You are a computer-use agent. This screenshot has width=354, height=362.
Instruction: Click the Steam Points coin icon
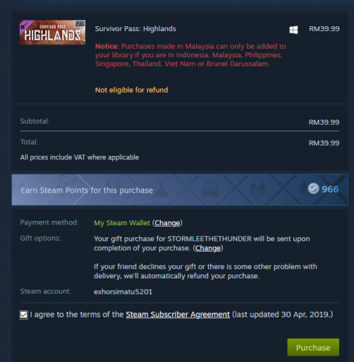[314, 189]
